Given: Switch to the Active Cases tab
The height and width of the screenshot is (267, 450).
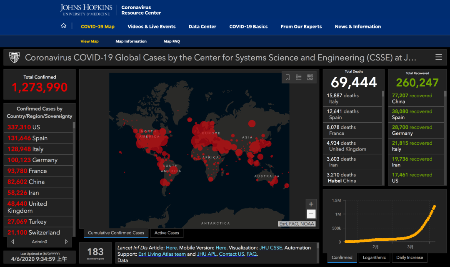Looking at the screenshot, I should (167, 233).
